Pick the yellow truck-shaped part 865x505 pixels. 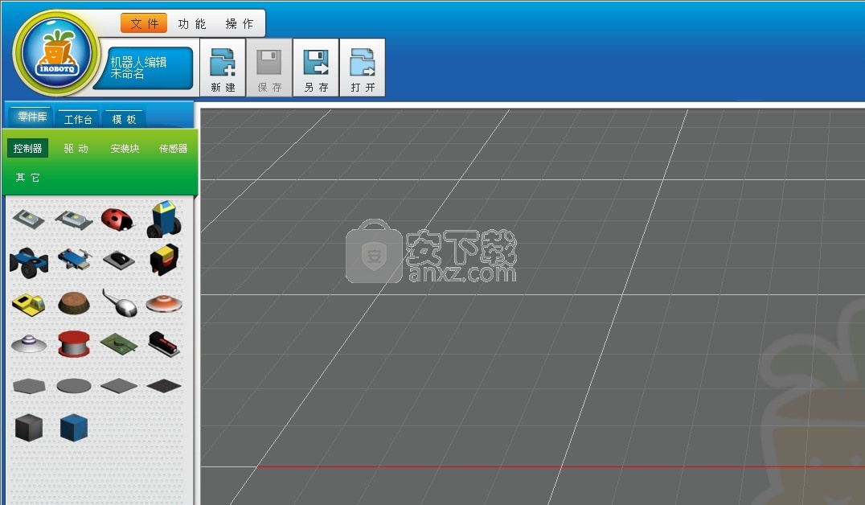click(29, 304)
